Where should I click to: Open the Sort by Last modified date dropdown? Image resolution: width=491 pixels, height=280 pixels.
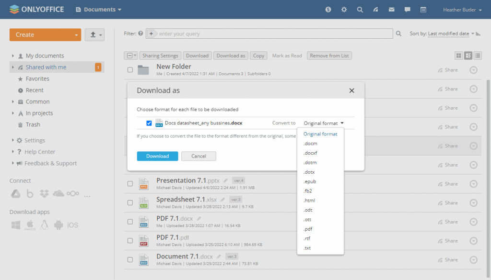[x=450, y=34]
